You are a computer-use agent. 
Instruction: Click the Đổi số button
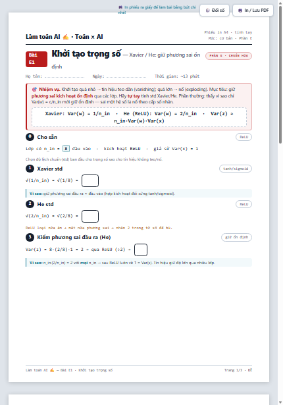click(215, 11)
